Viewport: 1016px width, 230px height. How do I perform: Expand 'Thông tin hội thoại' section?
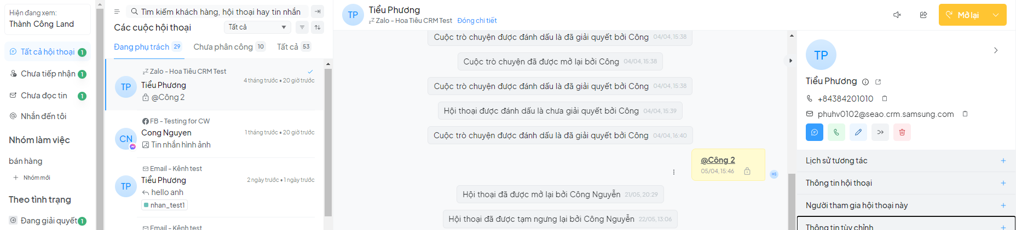pyautogui.click(x=1003, y=183)
